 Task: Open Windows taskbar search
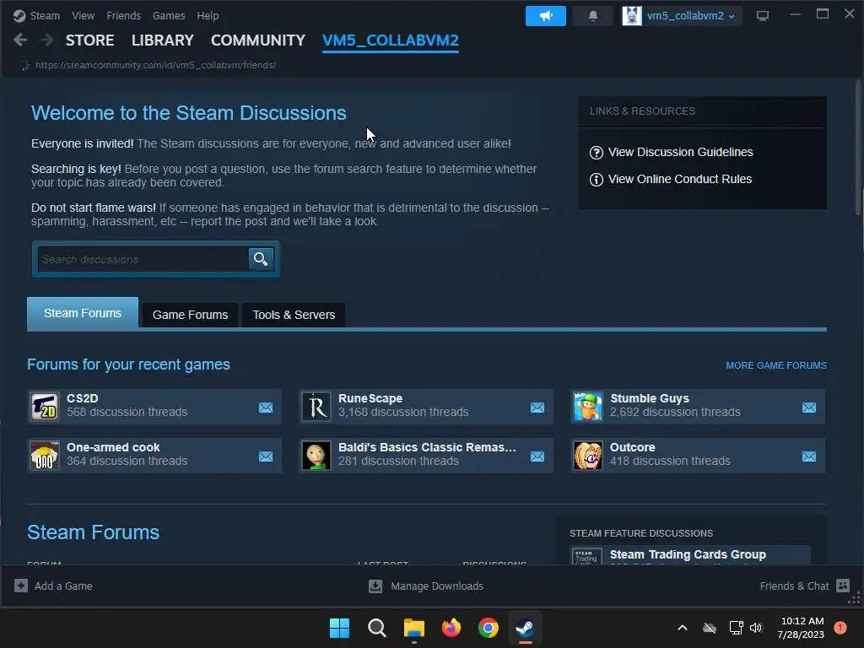pos(377,628)
